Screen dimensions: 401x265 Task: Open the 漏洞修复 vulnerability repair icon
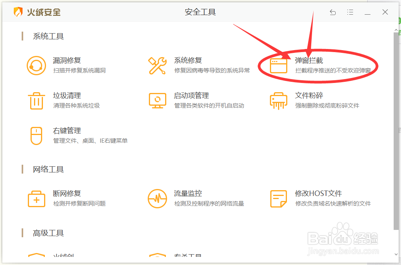(36, 66)
